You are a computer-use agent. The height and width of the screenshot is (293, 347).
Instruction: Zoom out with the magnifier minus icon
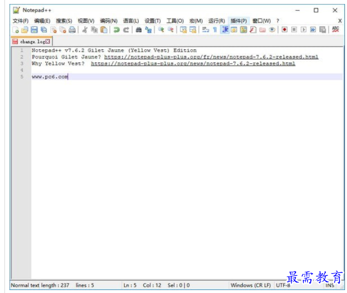(171, 30)
